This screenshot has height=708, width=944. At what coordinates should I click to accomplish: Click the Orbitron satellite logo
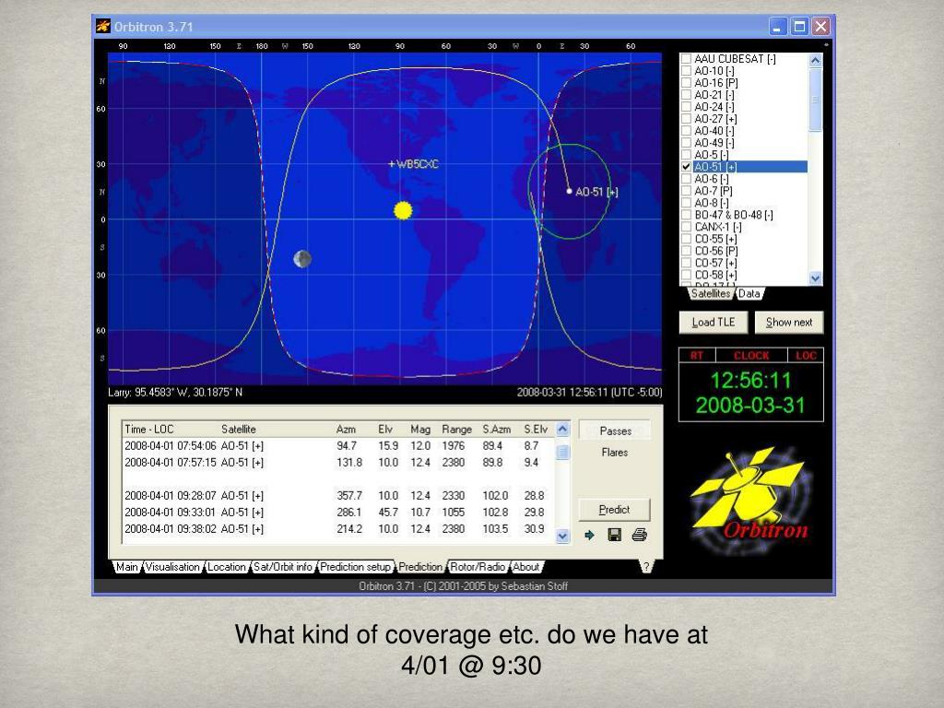coord(749,499)
